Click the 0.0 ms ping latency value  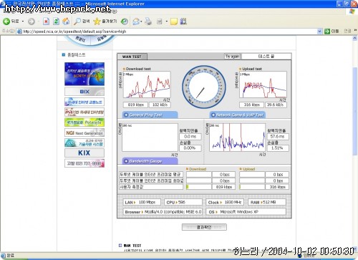[190, 137]
